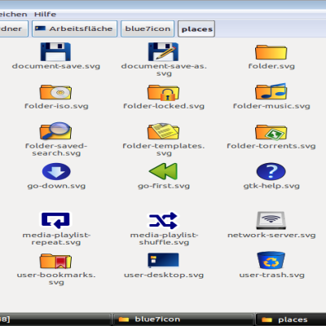Click the 'folder.svg' file name
326x326 pixels.
pyautogui.click(x=271, y=66)
